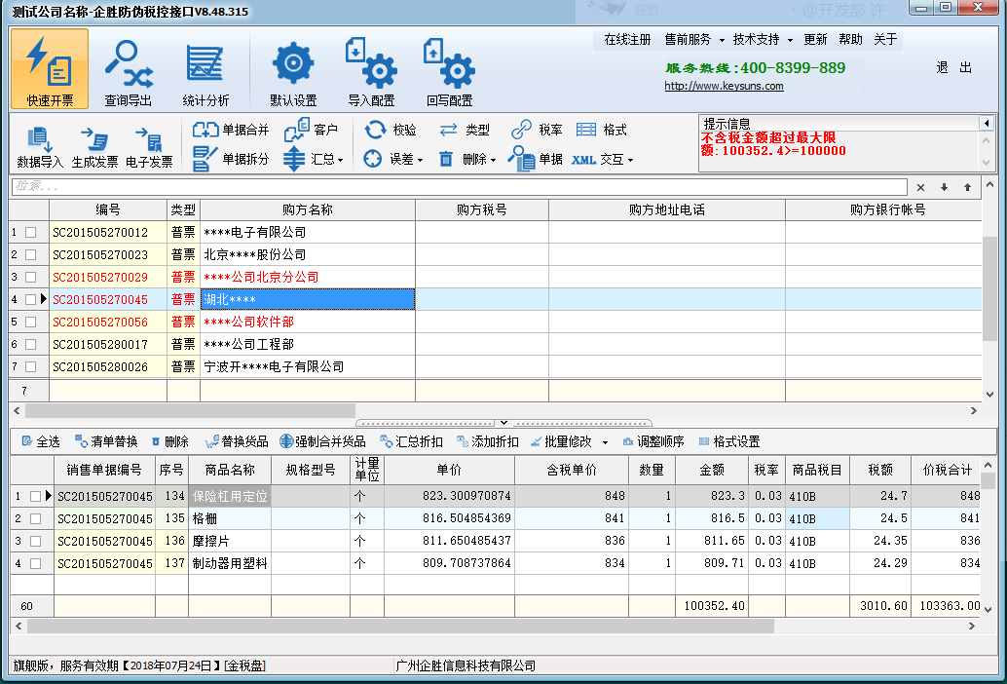Open 导入配置 import configuration
The image size is (1007, 684).
(x=371, y=72)
